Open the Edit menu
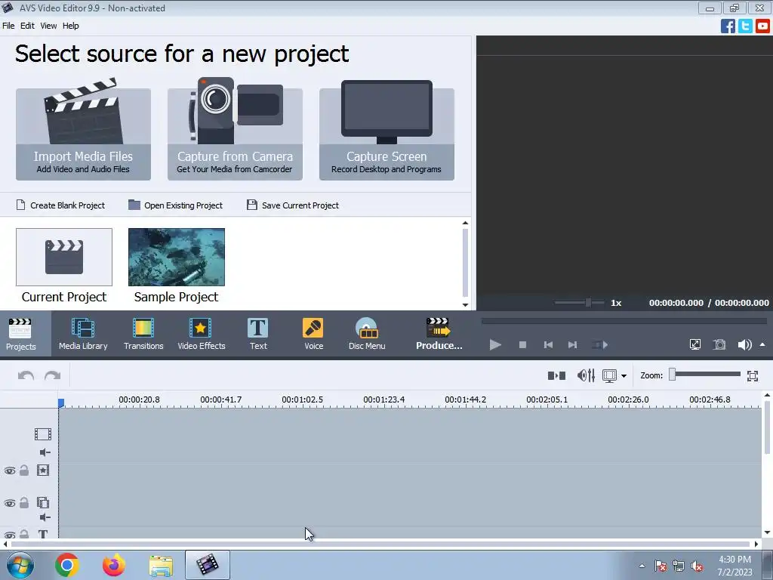Viewport: 773px width, 580px height. tap(27, 26)
